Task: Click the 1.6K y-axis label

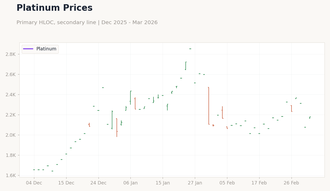Action: pyautogui.click(x=11, y=176)
